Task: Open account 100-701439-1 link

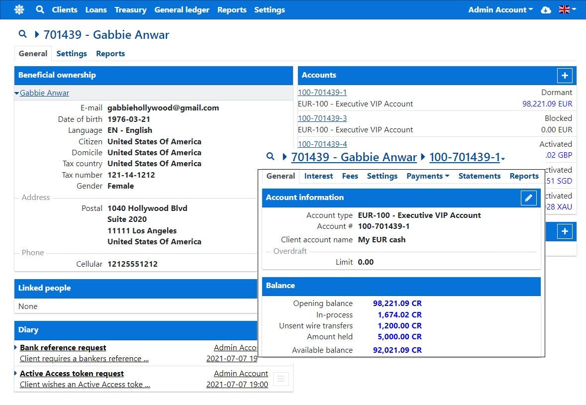Action: [322, 92]
